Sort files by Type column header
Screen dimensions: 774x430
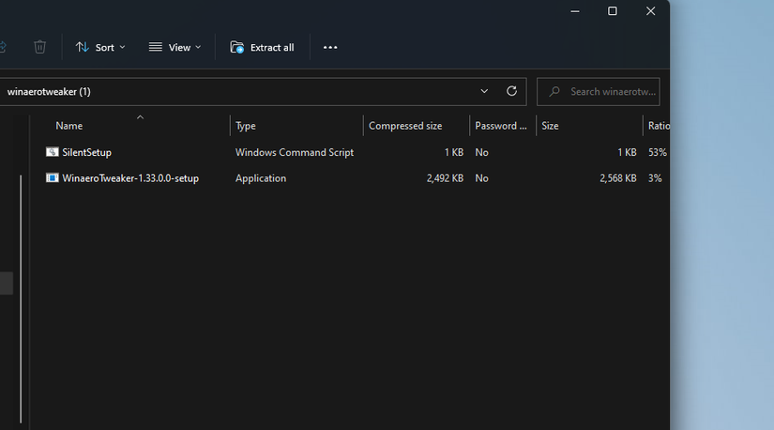click(246, 126)
